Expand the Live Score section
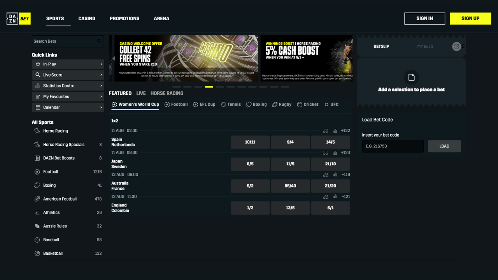This screenshot has height=280, width=498. [x=68, y=75]
